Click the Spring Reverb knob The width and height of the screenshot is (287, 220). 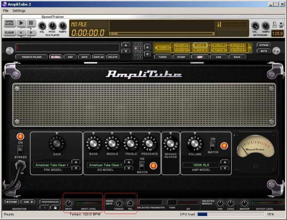point(171,144)
